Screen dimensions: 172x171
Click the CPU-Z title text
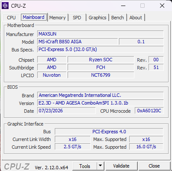18,6
